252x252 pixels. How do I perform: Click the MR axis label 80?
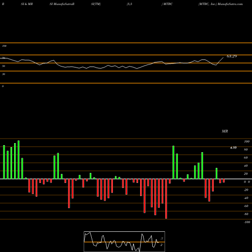pos(246,150)
